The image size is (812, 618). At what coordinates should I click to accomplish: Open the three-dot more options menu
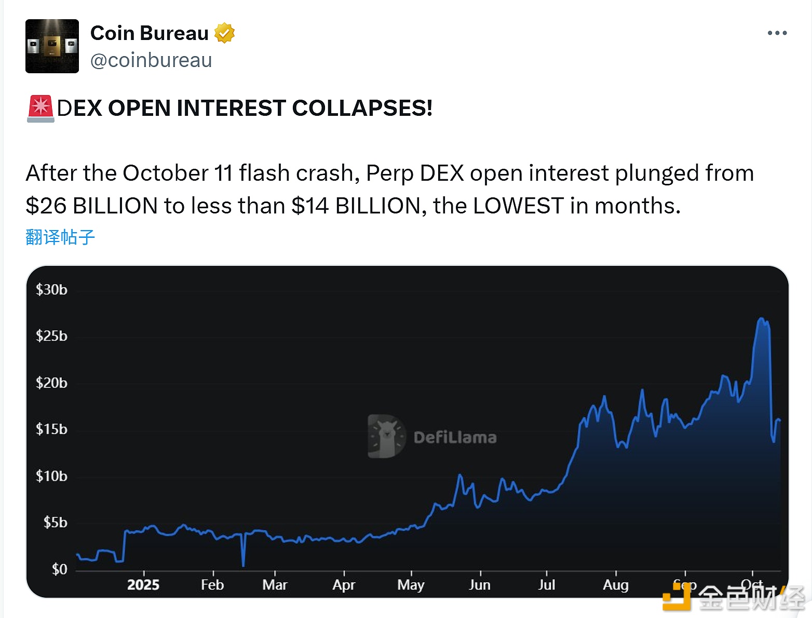(x=777, y=33)
